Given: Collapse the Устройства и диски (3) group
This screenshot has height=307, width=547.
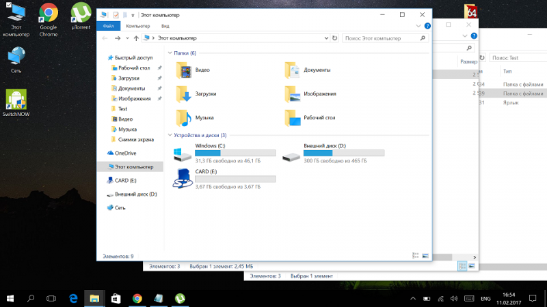Looking at the screenshot, I should point(170,135).
